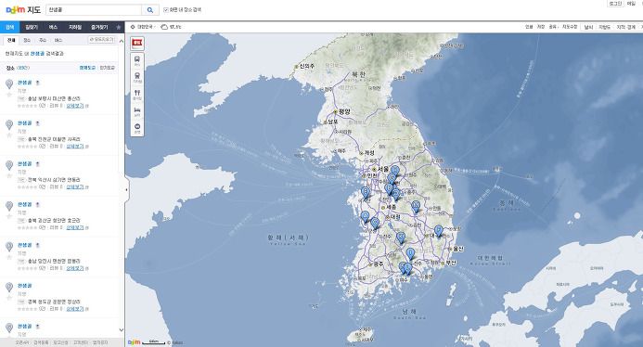The height and width of the screenshot is (347, 643).
Task: Toggle favorite star for the 진천군 result
Action: pyautogui.click(x=9, y=135)
